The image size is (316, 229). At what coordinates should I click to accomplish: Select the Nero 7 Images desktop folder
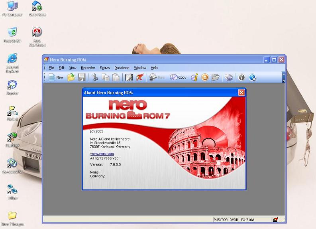pyautogui.click(x=12, y=216)
